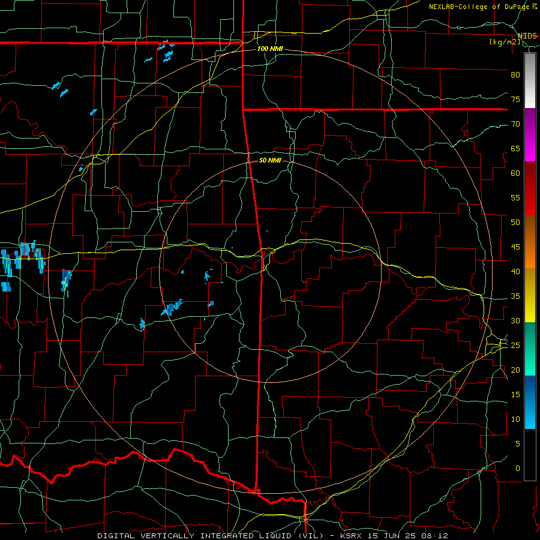Select the 10 value on VIL scale
Viewport: 540px width, 540px height.
tap(515, 419)
